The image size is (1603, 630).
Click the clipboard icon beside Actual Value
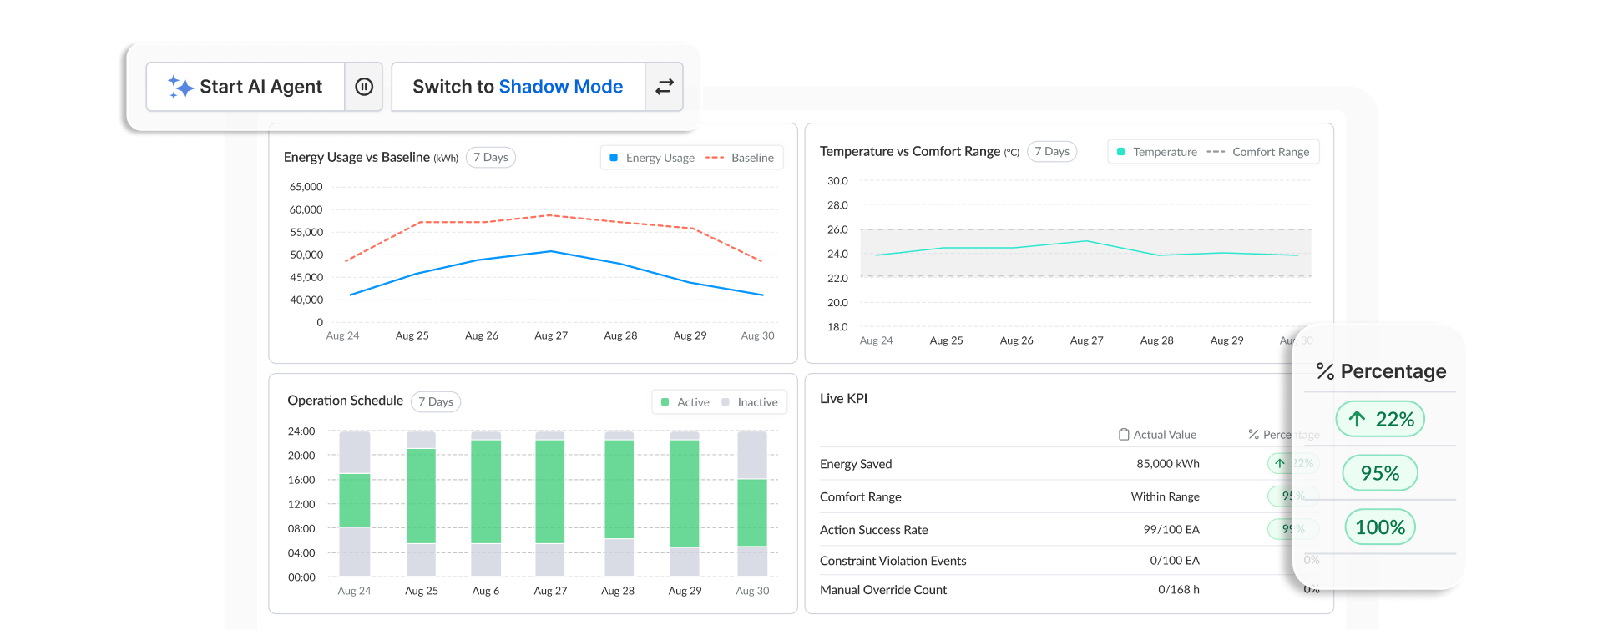tap(1124, 435)
